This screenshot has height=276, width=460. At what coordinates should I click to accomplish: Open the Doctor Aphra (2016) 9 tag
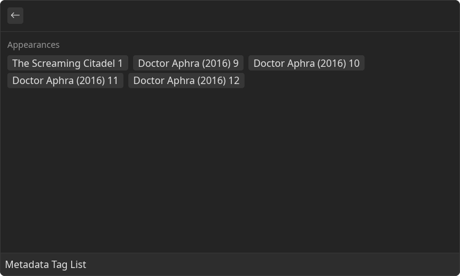188,63
